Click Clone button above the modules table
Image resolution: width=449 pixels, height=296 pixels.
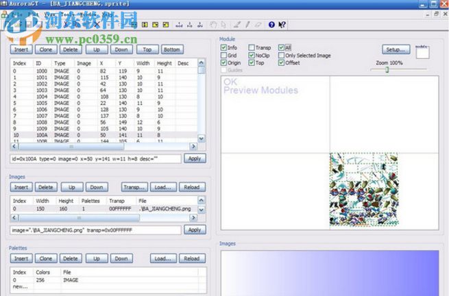pos(46,49)
